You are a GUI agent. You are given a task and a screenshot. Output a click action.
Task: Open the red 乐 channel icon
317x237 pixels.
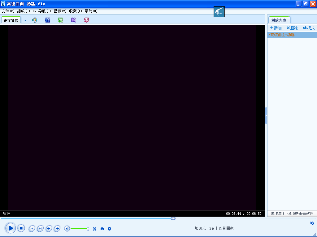[x=87, y=20]
